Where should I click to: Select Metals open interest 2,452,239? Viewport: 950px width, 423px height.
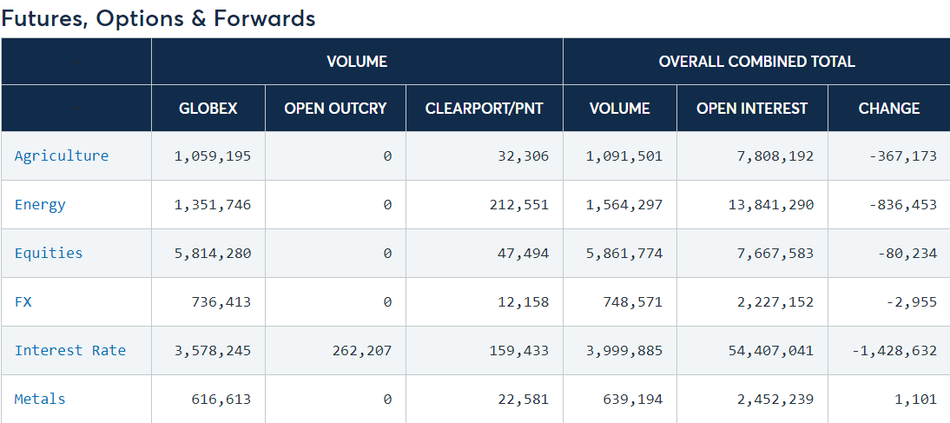click(x=775, y=400)
